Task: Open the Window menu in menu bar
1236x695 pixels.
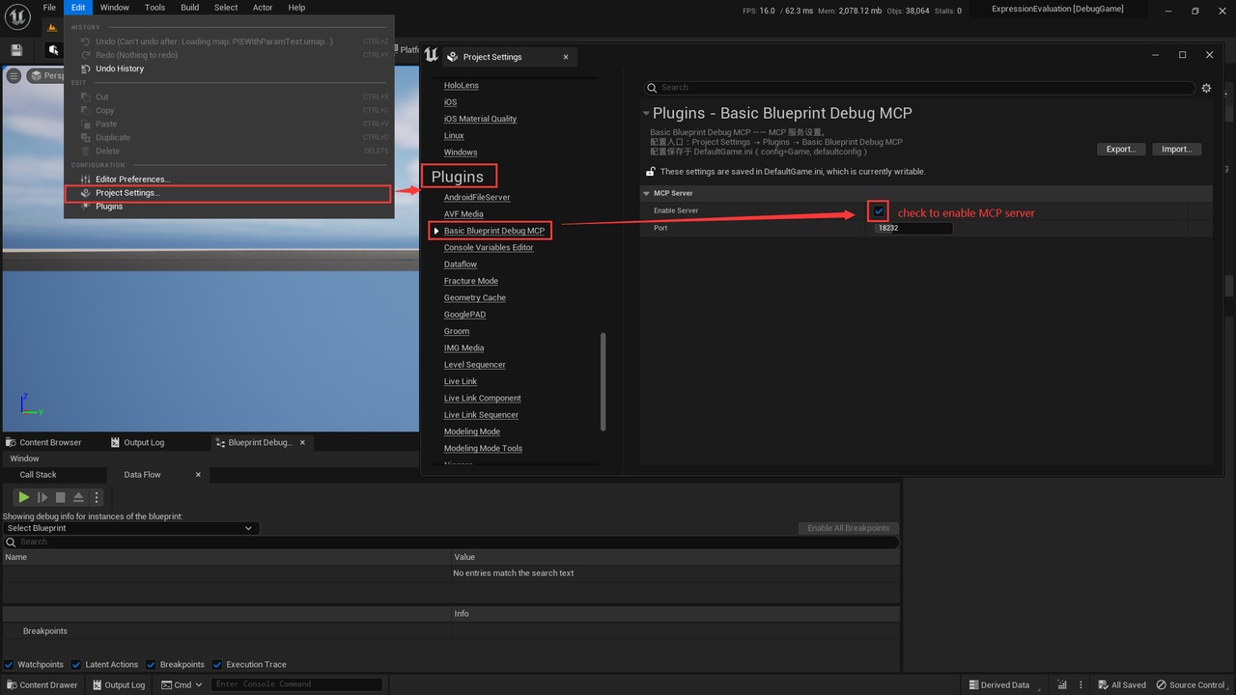Action: pos(115,8)
